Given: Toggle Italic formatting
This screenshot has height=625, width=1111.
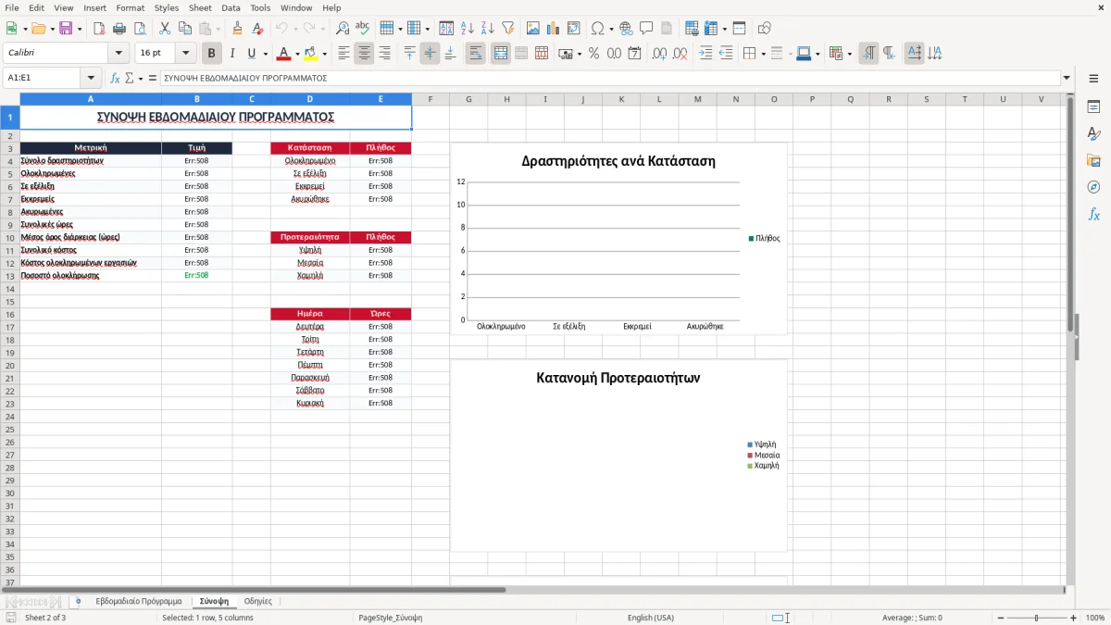Looking at the screenshot, I should [x=232, y=54].
